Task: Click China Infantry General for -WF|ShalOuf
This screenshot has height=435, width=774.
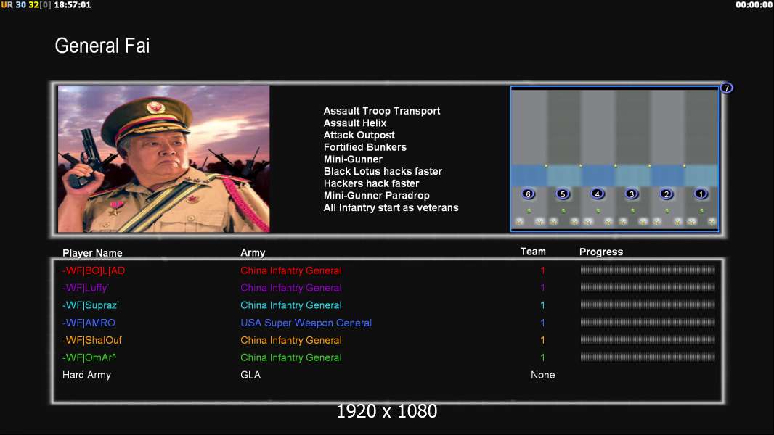Action: (290, 340)
